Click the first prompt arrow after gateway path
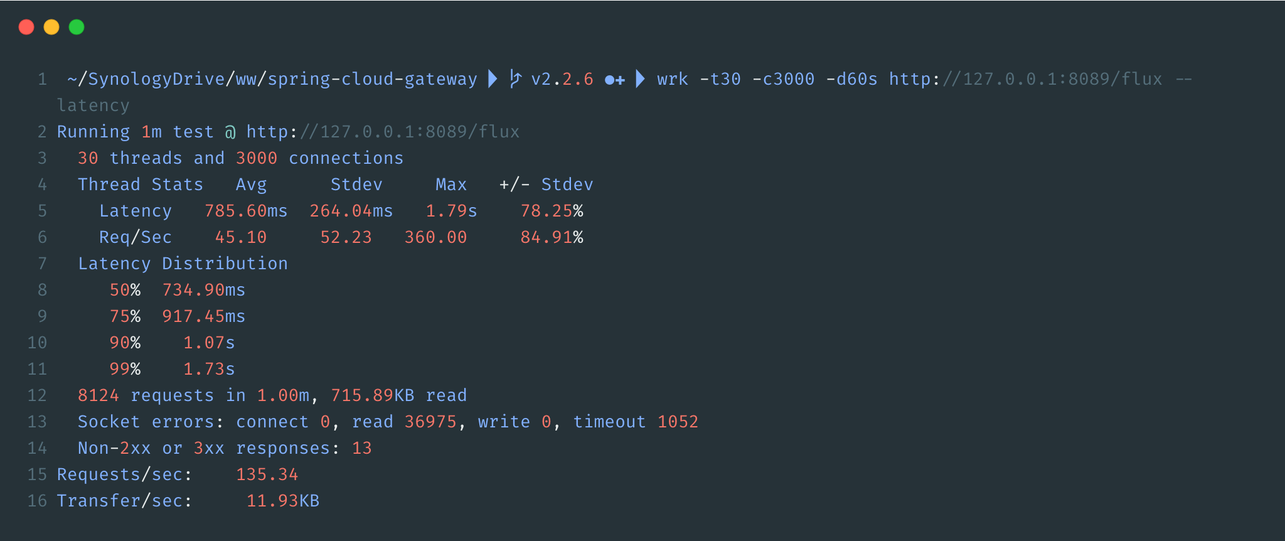The height and width of the screenshot is (541, 1285). coord(493,79)
